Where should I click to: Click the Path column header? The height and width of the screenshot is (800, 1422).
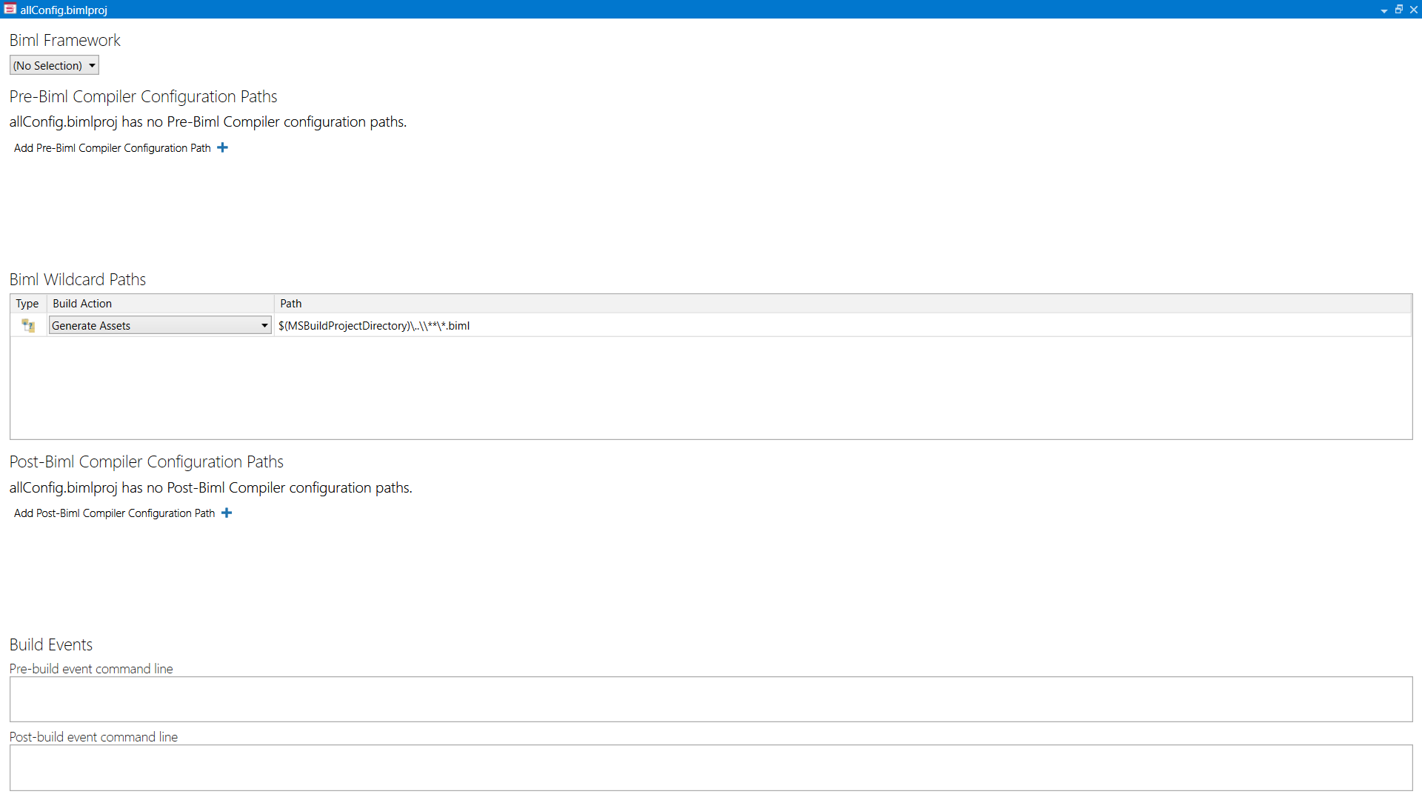(290, 303)
